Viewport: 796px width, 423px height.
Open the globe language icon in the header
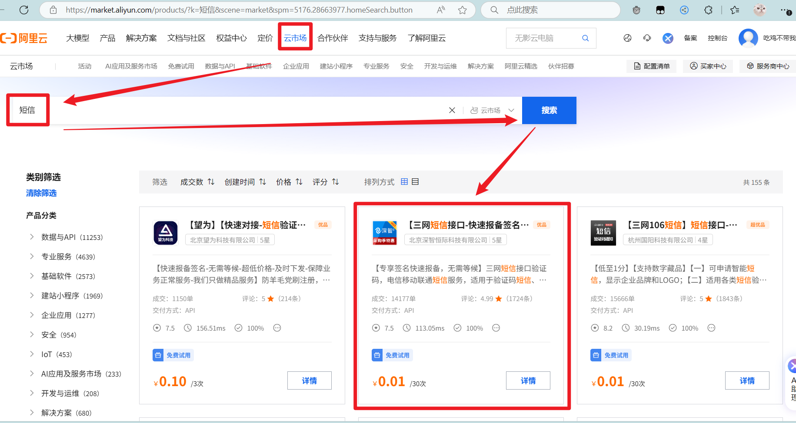[627, 38]
